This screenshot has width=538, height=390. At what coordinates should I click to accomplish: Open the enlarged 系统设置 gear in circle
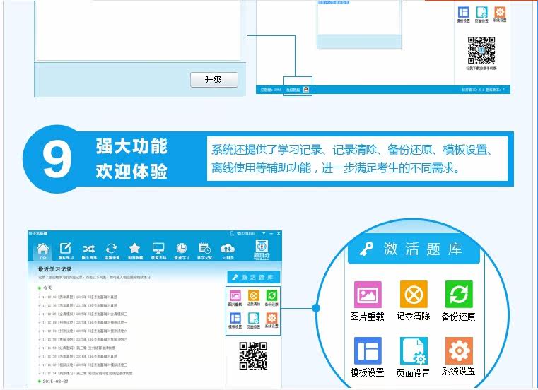458,351
